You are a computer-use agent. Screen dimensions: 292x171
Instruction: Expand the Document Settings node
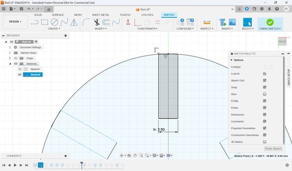click(10, 47)
